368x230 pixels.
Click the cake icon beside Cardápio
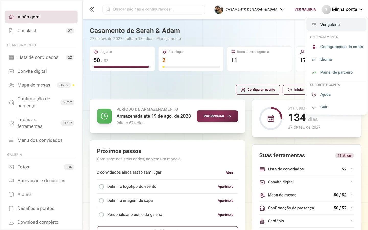pyautogui.click(x=262, y=221)
